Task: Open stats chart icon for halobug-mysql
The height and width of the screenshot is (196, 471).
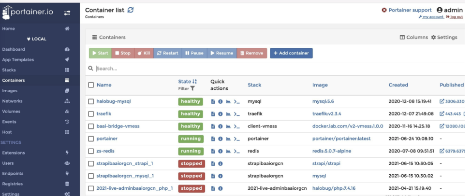Action: [x=228, y=101]
